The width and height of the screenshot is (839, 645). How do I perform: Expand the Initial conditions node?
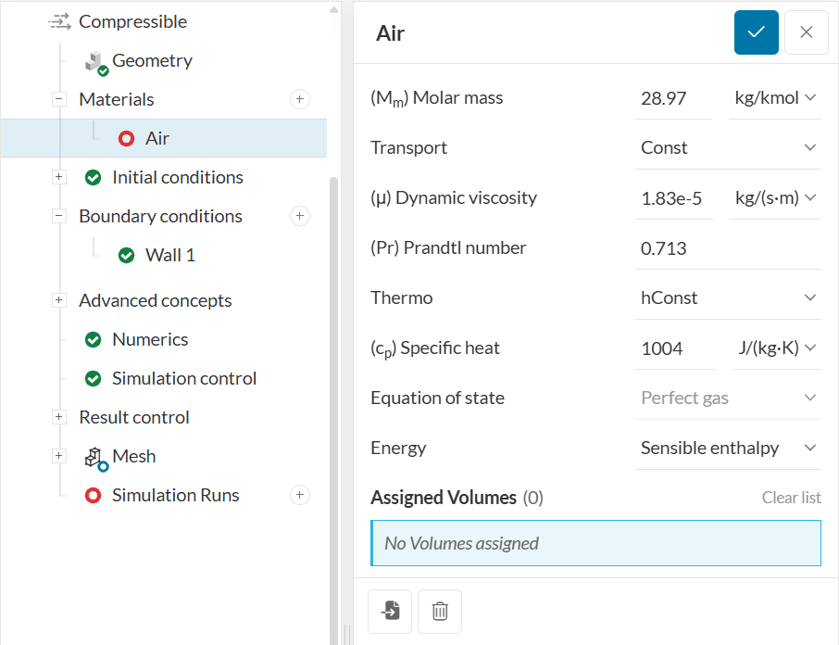click(59, 177)
